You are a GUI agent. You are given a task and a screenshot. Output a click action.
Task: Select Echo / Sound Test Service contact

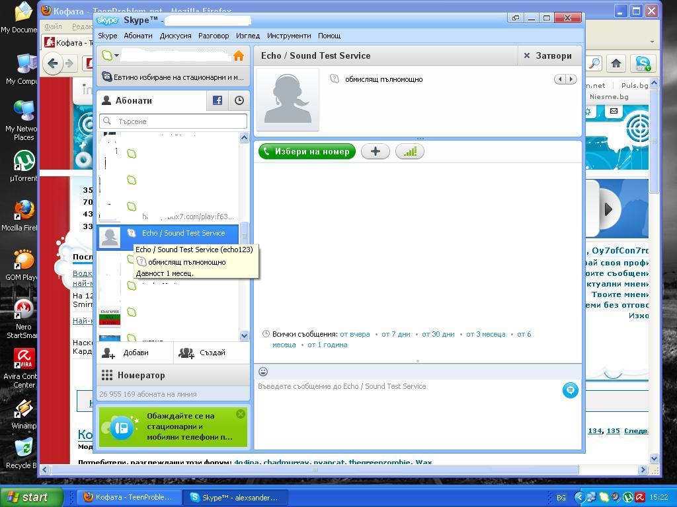tap(168, 236)
